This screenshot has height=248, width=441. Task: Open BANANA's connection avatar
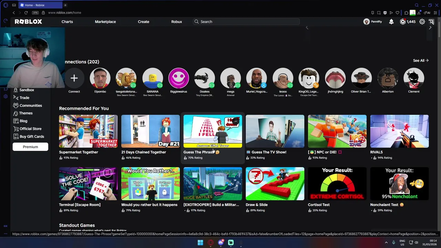[153, 78]
